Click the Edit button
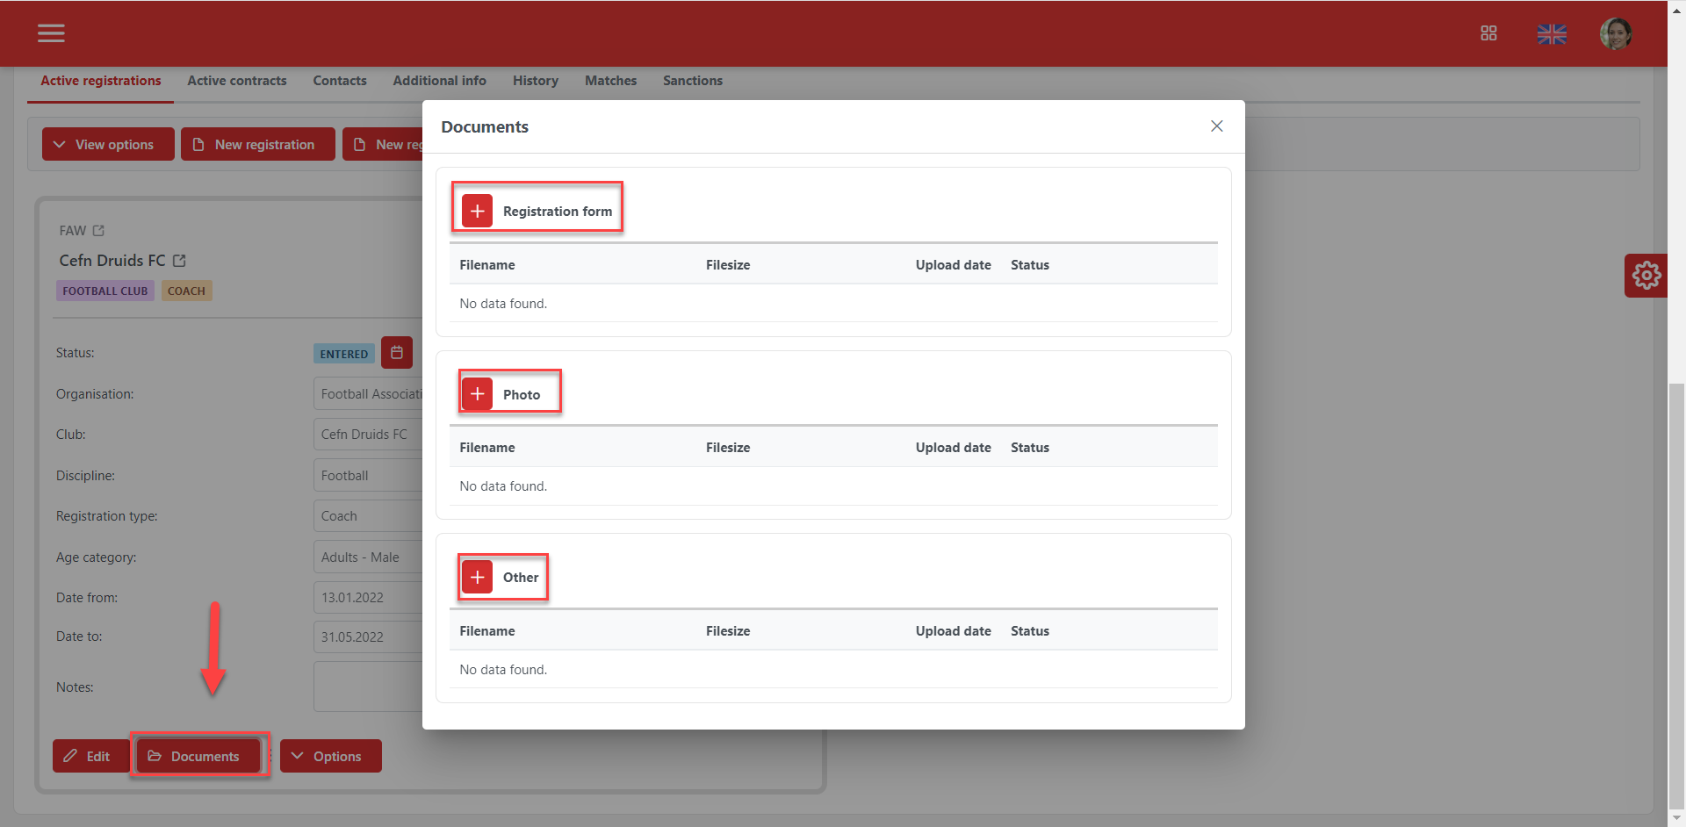Image resolution: width=1686 pixels, height=827 pixels. coord(89,757)
